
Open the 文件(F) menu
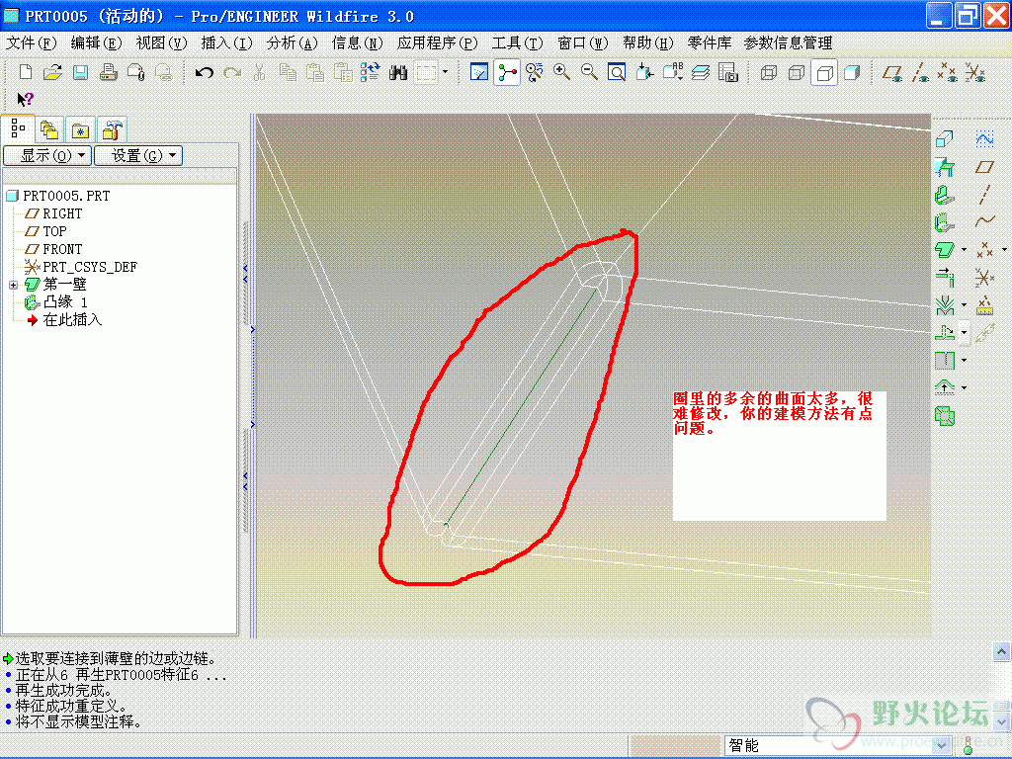32,43
